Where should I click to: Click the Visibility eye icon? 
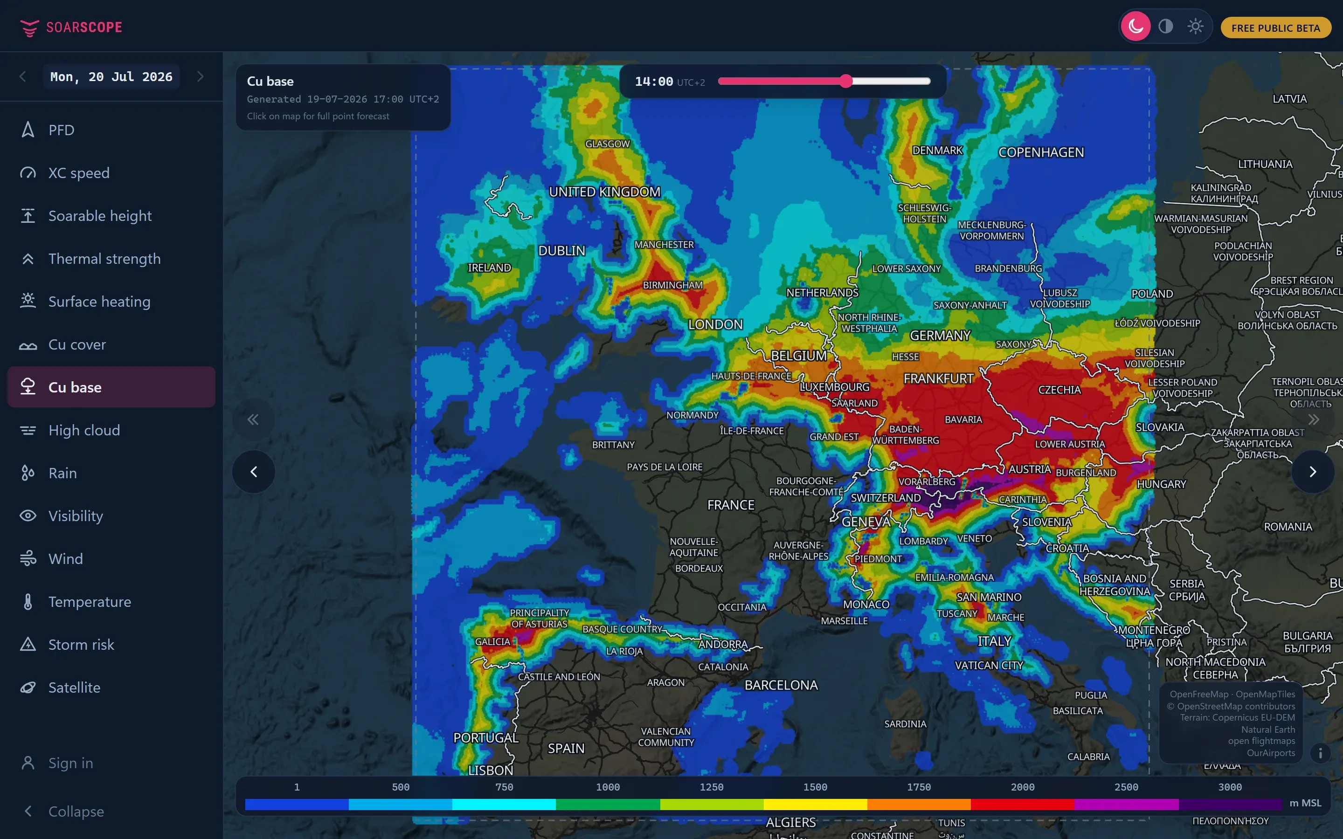(28, 516)
